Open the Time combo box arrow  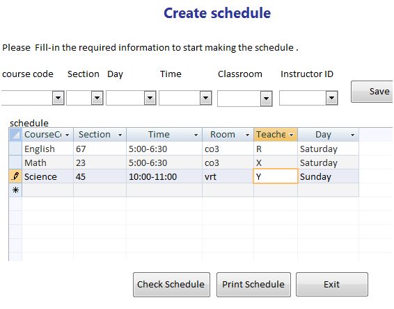coord(206,98)
